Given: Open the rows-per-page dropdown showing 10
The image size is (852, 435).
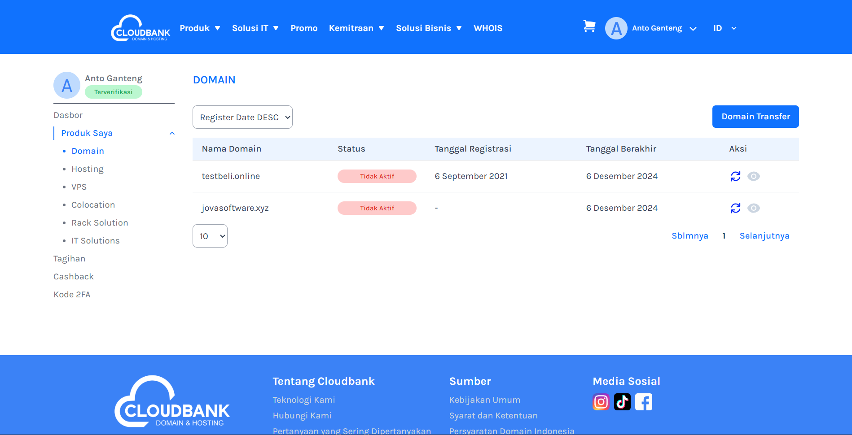Looking at the screenshot, I should point(210,236).
